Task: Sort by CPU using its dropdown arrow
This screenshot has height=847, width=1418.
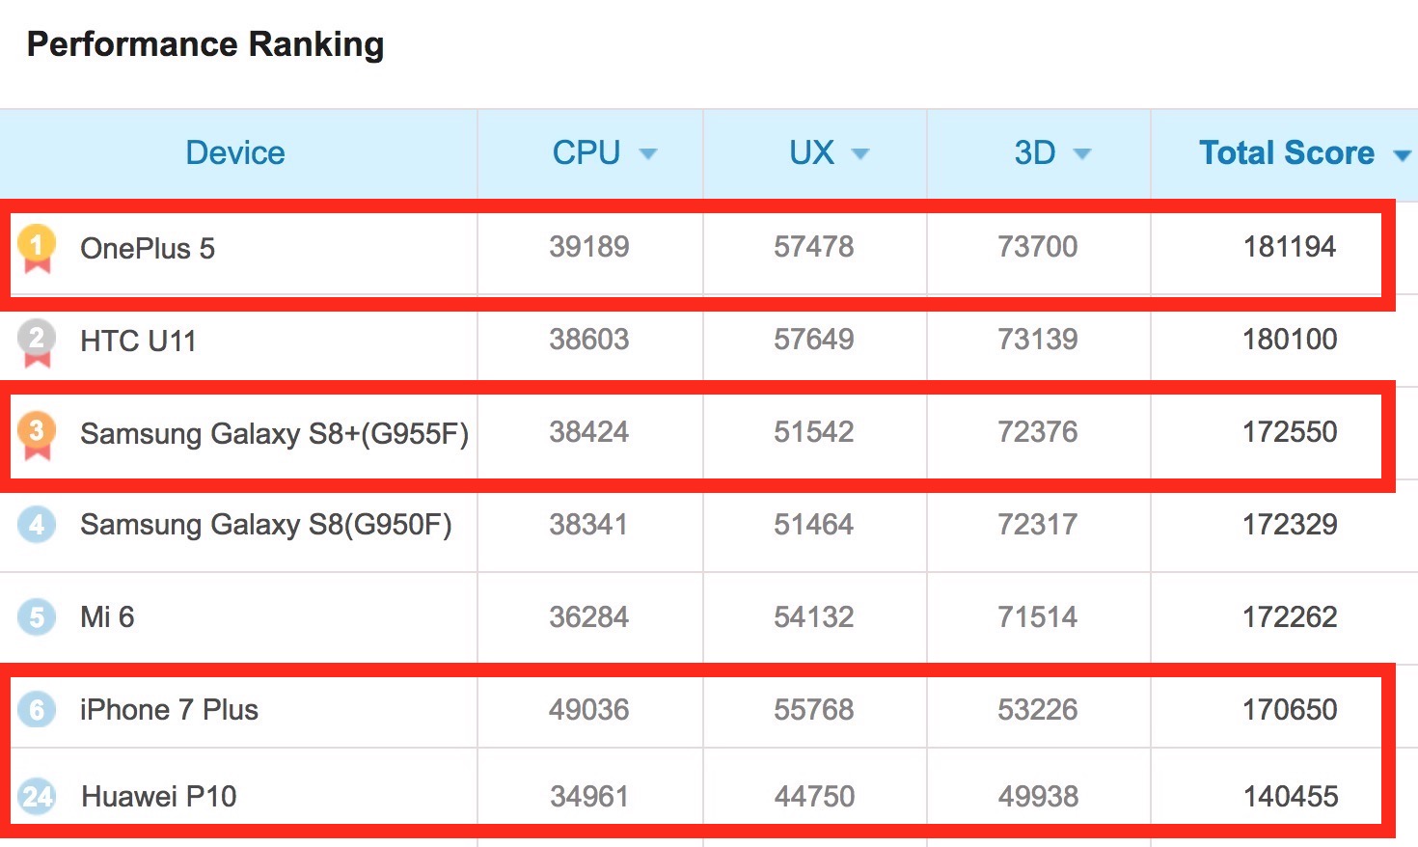Action: coord(648,153)
